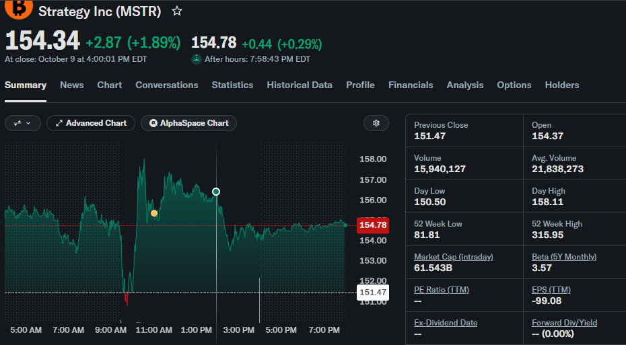Click the Volume value 15,940,127

[x=440, y=169]
